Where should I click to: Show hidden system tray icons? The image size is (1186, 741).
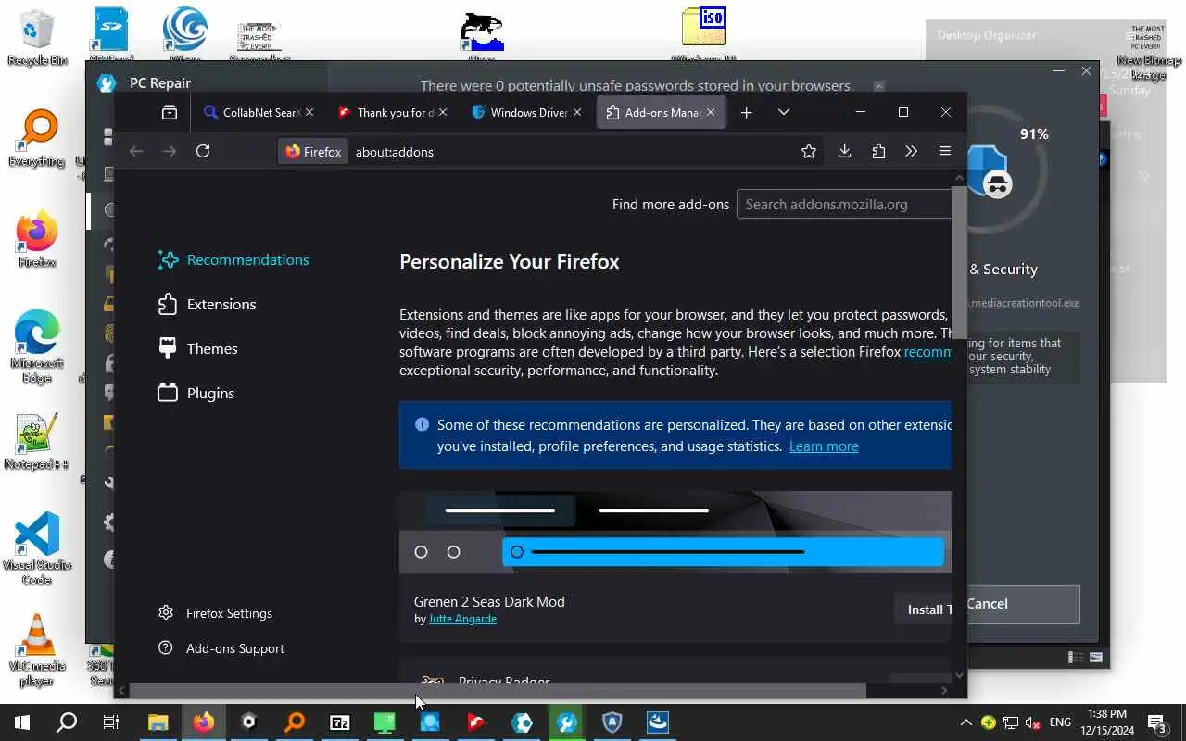[966, 722]
